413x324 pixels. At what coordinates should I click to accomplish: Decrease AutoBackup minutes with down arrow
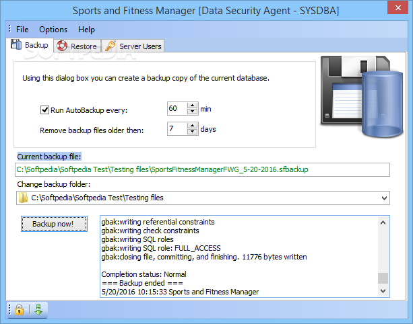coord(193,112)
